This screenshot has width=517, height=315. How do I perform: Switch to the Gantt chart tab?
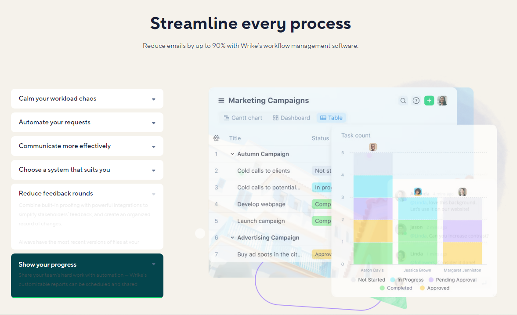(x=243, y=118)
